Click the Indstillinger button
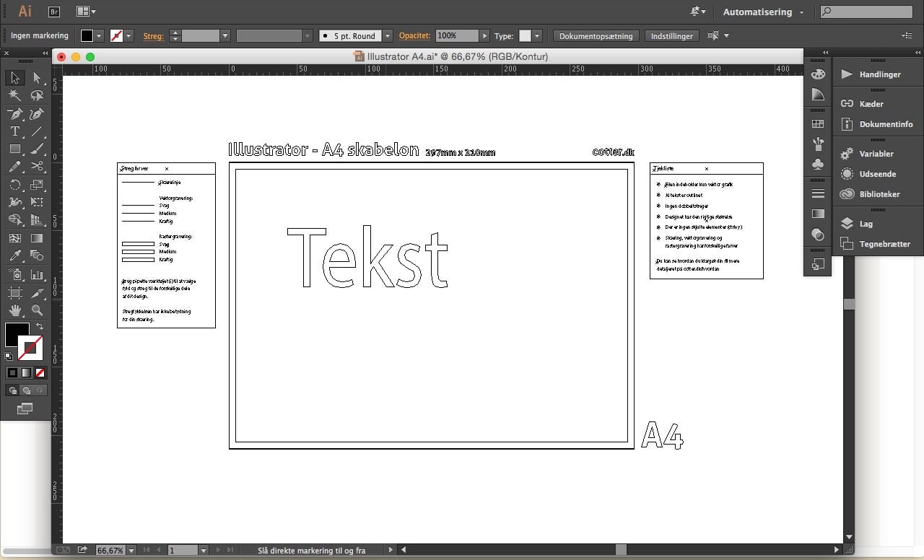The image size is (924, 560). [x=672, y=35]
